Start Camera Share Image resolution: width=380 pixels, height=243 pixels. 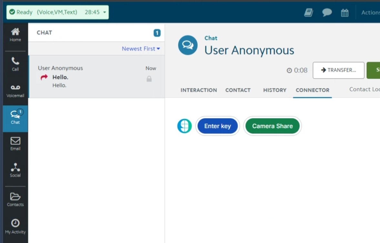272,126
